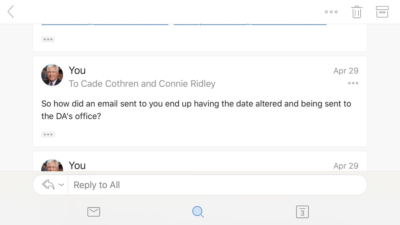Open the Mail tab envelope icon
This screenshot has width=400, height=225.
pyautogui.click(x=94, y=212)
